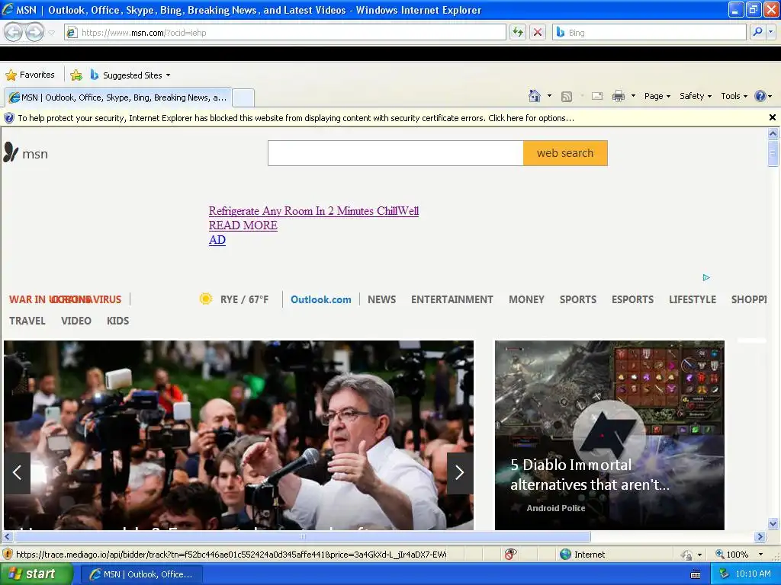Viewport: 781px width, 585px height.
Task: Open the ENTERTAINMENT section
Action: [x=452, y=299]
